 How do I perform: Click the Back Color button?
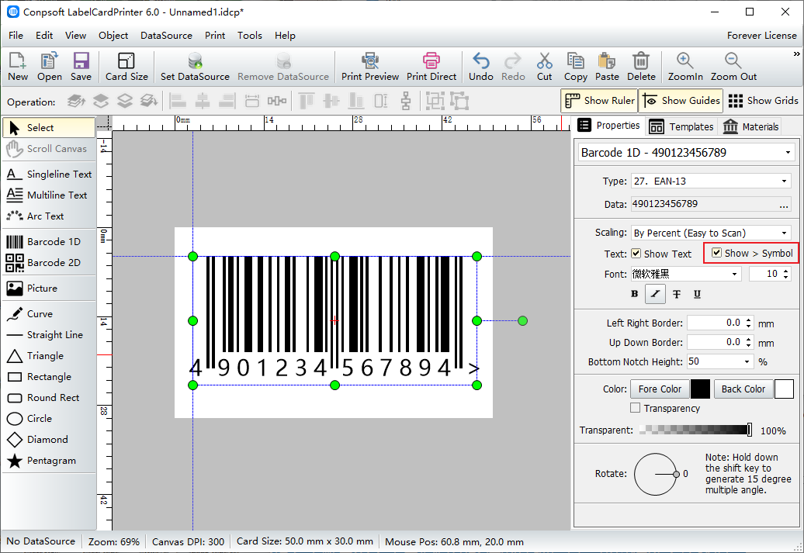tap(743, 389)
